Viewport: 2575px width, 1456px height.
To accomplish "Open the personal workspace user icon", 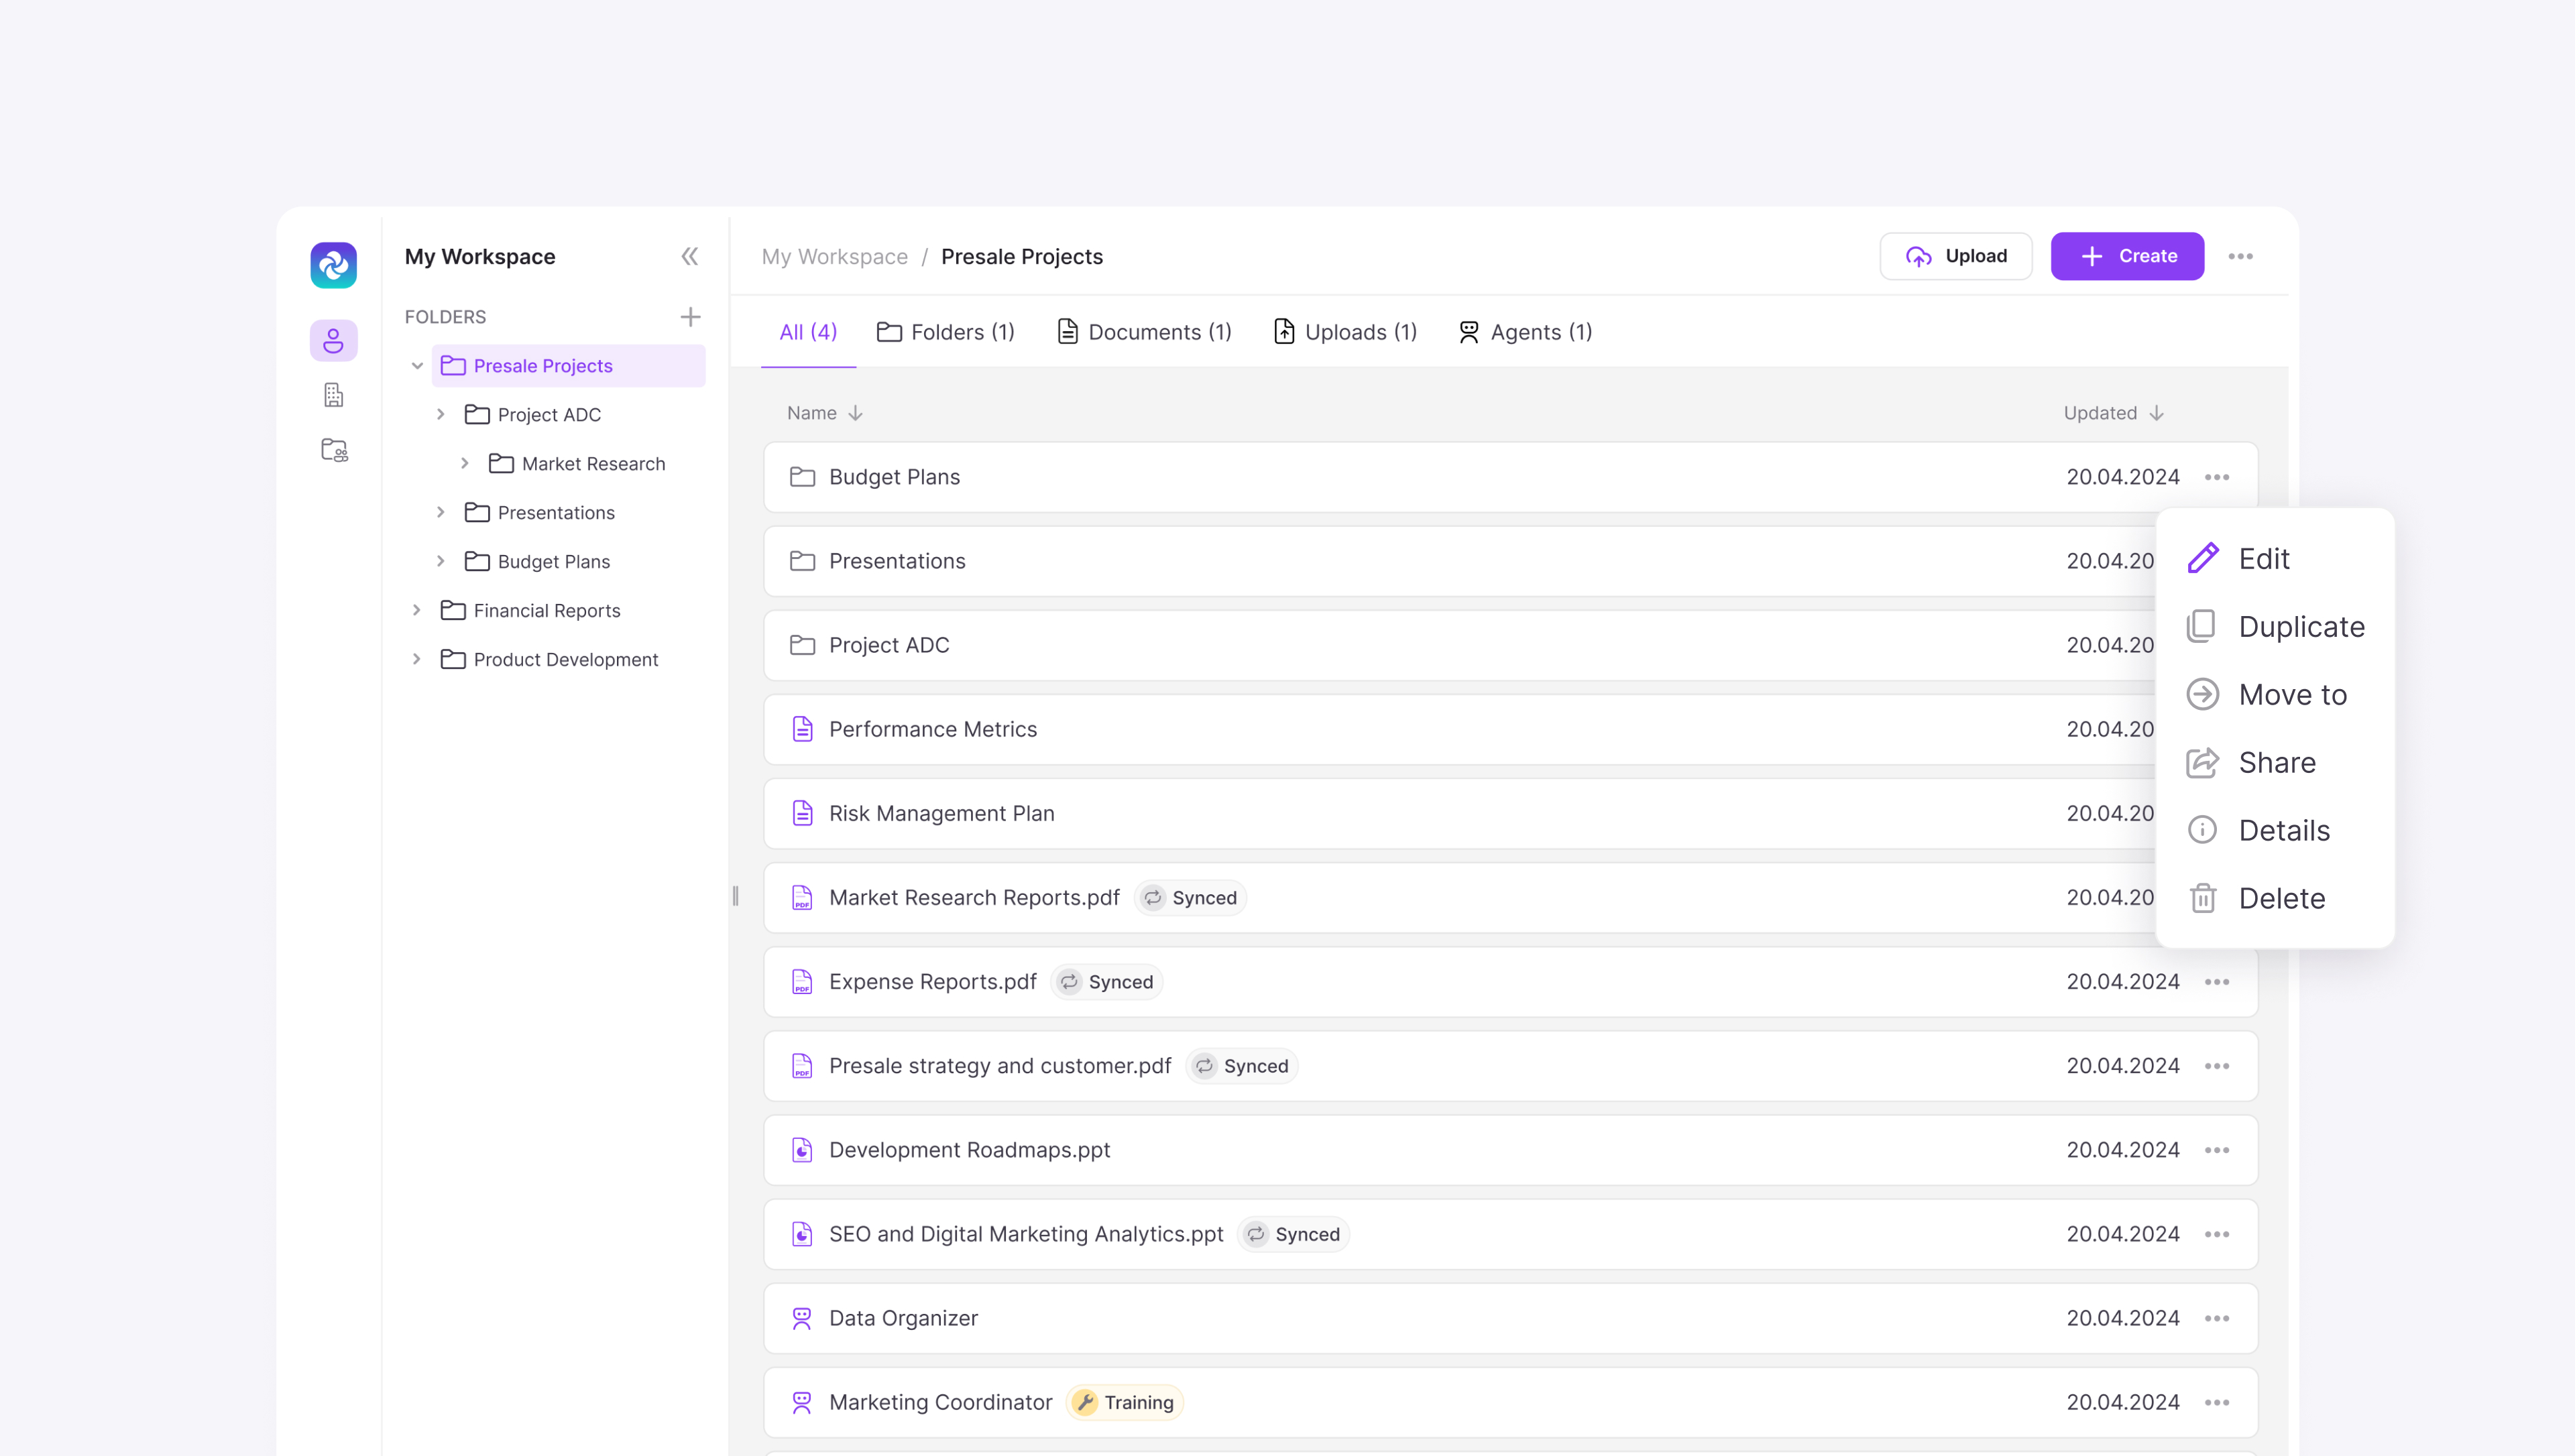I will pos(333,341).
